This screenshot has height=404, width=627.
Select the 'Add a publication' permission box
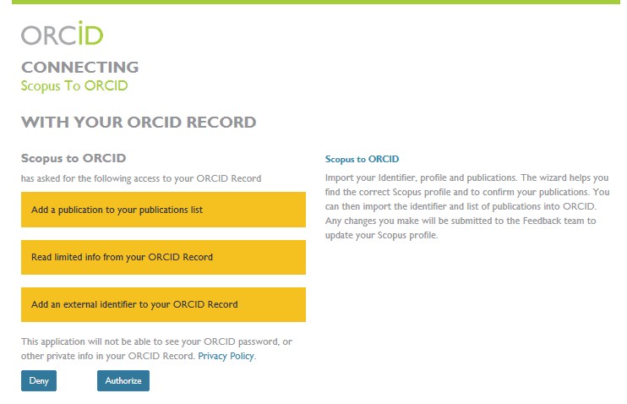[x=163, y=210]
